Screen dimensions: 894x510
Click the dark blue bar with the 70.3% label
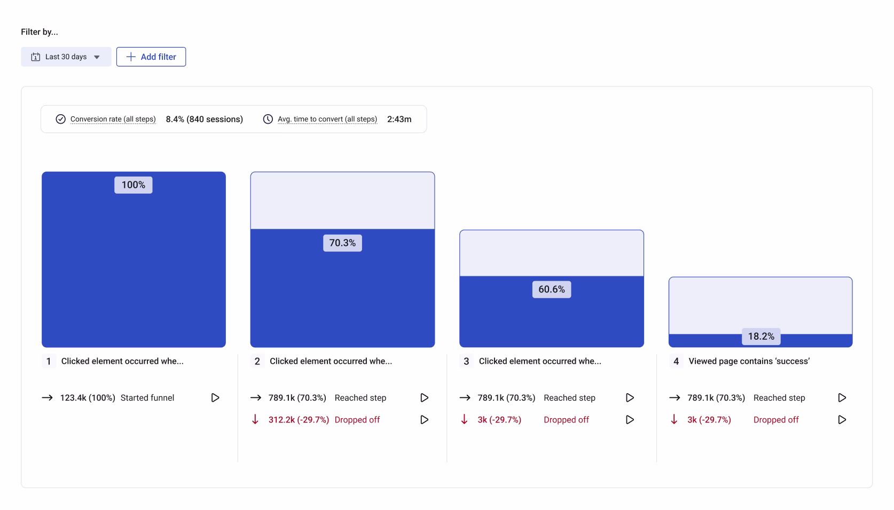point(342,288)
